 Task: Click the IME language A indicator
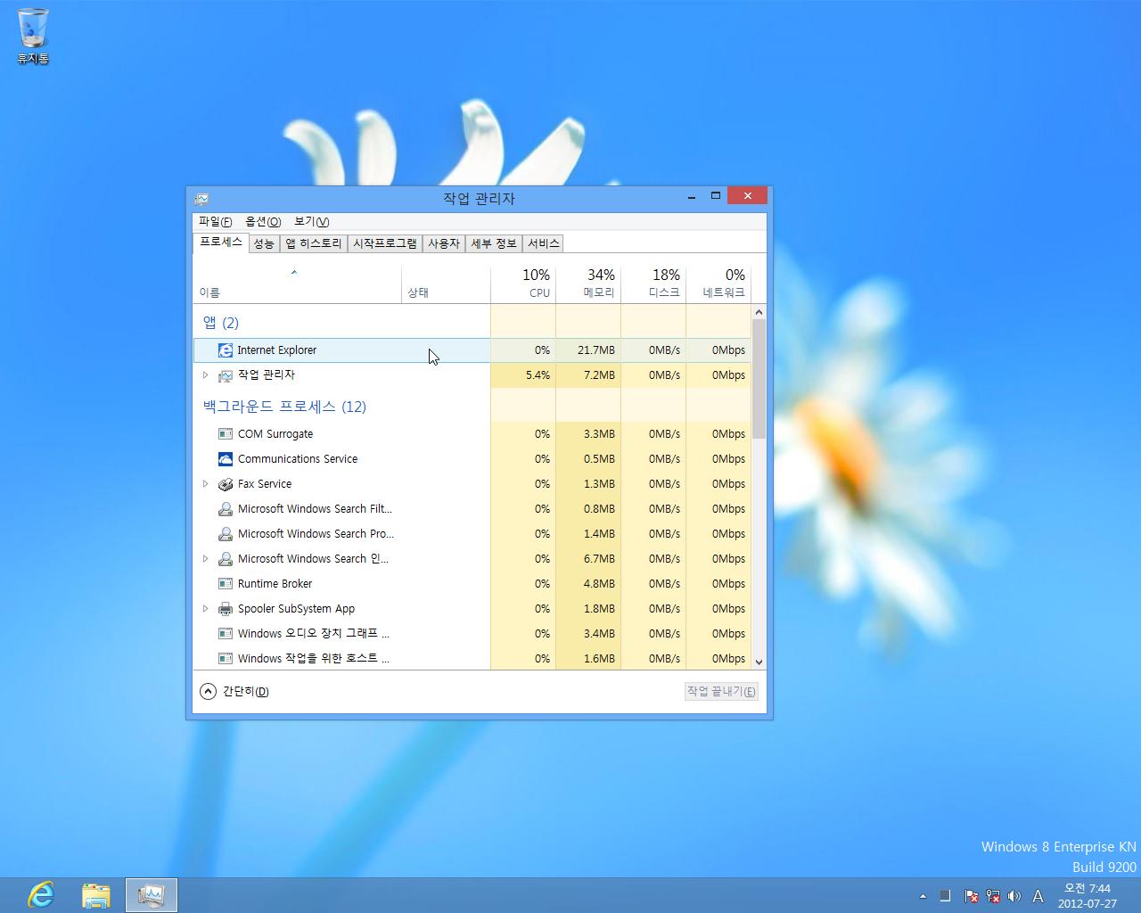pos(1038,896)
